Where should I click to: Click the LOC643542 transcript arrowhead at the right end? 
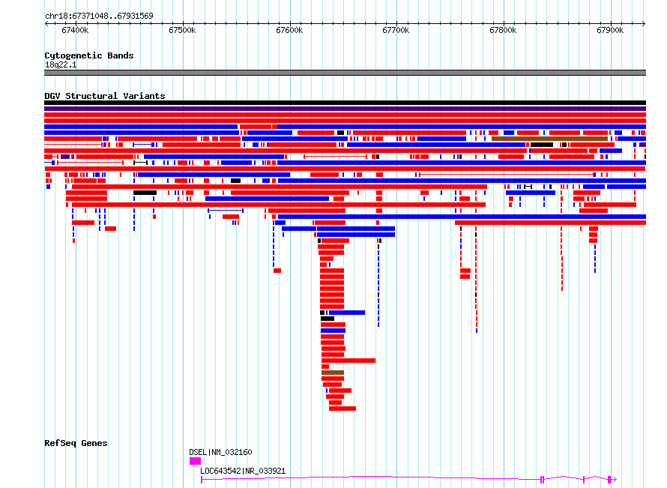click(x=615, y=480)
